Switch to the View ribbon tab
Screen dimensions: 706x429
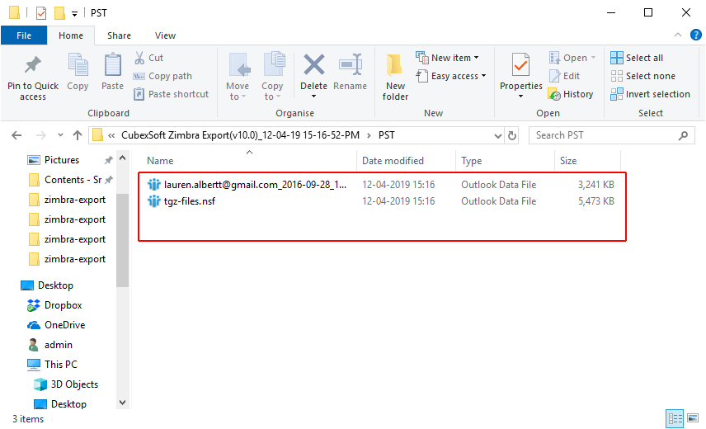[x=165, y=35]
